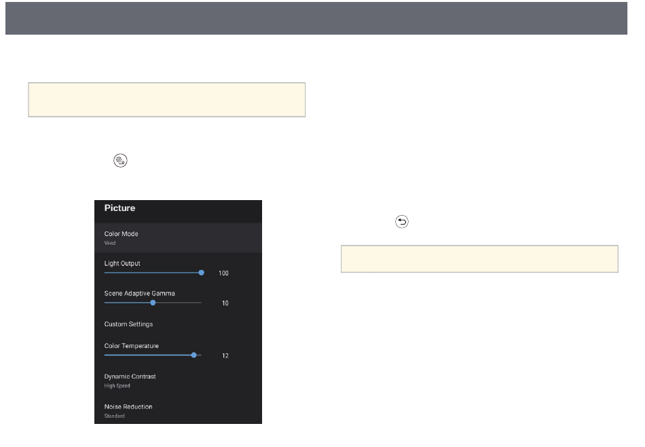Image resolution: width=645 pixels, height=447 pixels.
Task: Select the Light Output label
Action: (x=122, y=263)
